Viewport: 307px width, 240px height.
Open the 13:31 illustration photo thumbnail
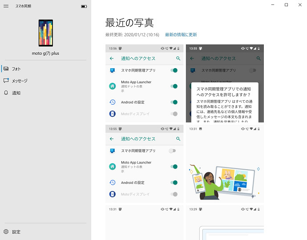225,164
